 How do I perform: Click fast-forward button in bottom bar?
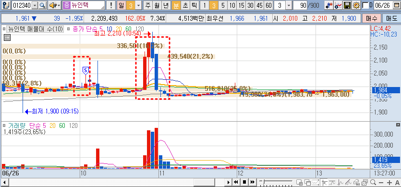[x=253, y=182]
